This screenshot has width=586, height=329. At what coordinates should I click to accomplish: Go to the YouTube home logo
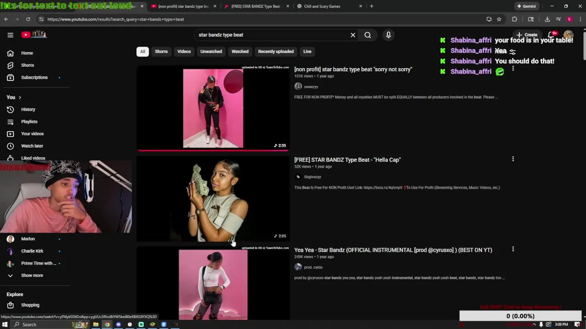point(34,35)
